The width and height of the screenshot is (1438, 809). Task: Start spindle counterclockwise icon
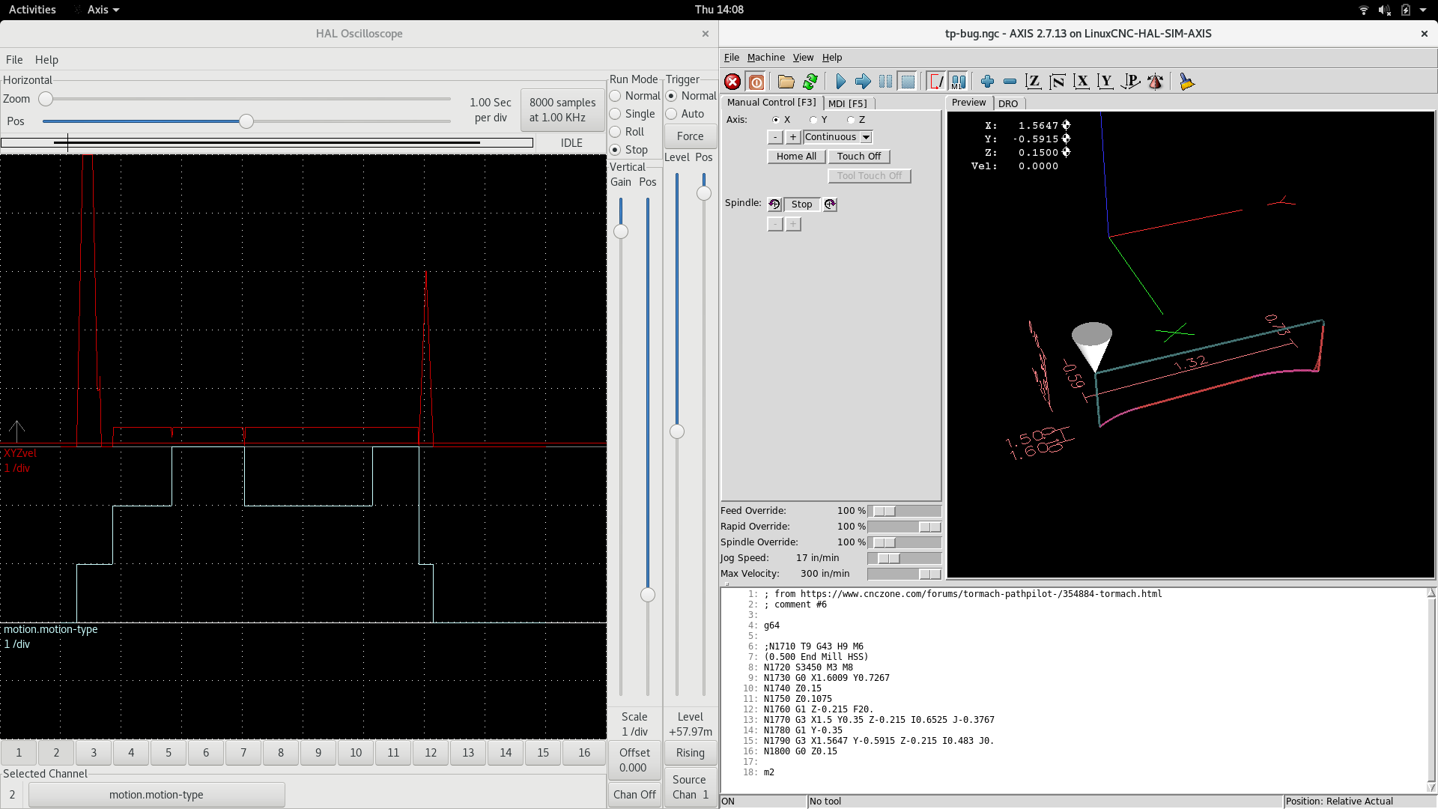(774, 204)
